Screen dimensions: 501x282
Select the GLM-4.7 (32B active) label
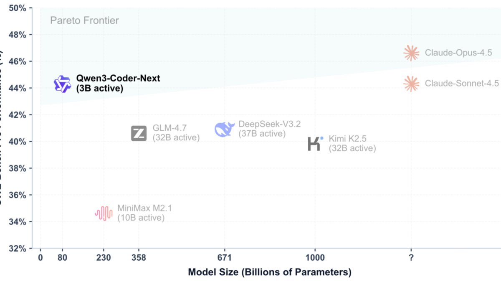click(x=176, y=131)
